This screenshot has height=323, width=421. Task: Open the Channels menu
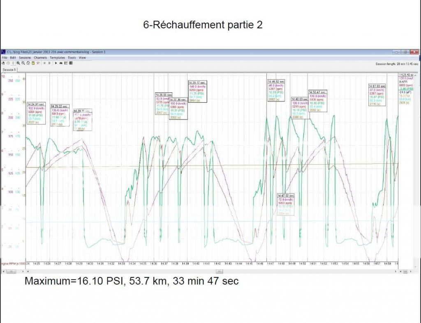pos(40,58)
